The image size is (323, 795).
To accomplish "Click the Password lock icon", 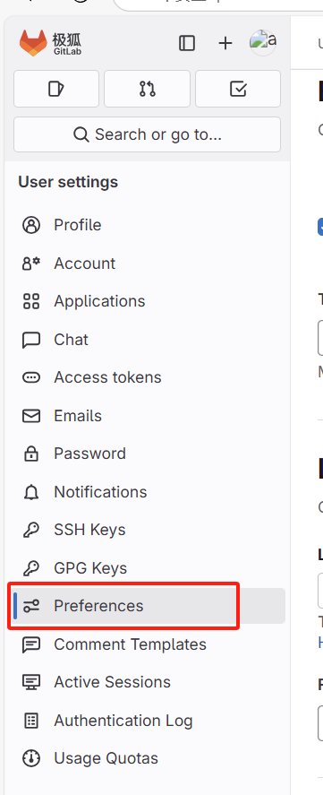I will tap(31, 454).
